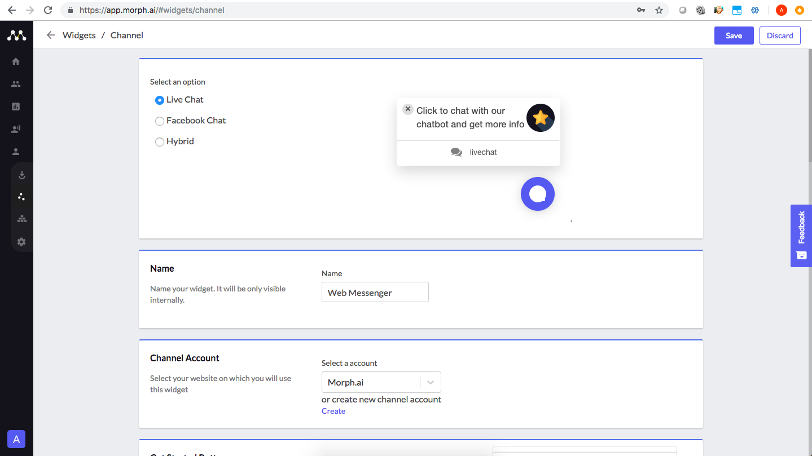The image size is (812, 456).
Task: Open the people group icon in the sidebar
Action: point(16,84)
